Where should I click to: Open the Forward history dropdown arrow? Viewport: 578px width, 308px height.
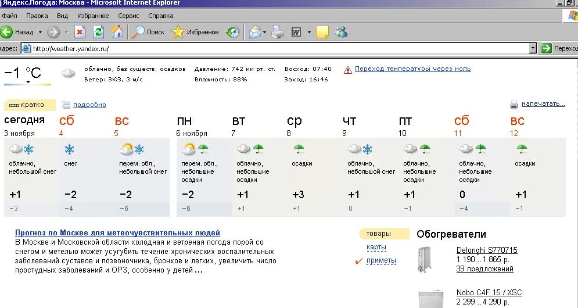coord(67,33)
